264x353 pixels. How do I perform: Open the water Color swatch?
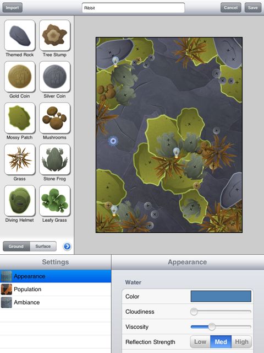[221, 296]
